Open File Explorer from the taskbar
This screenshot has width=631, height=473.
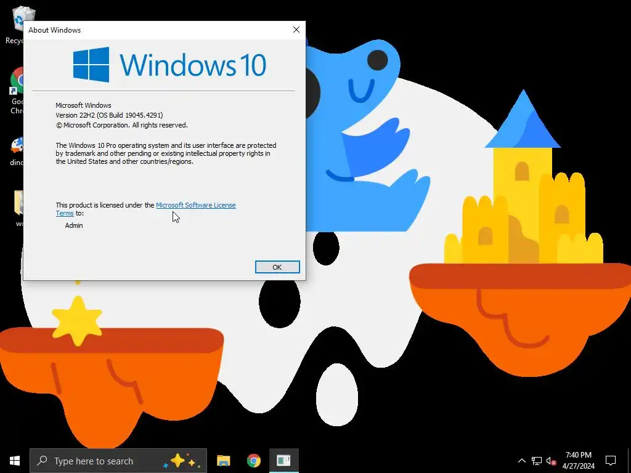pyautogui.click(x=223, y=461)
